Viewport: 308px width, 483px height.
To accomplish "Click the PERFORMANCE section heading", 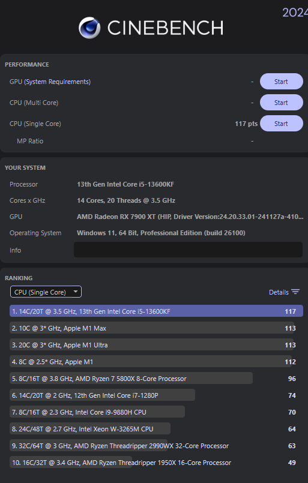I will click(x=27, y=64).
